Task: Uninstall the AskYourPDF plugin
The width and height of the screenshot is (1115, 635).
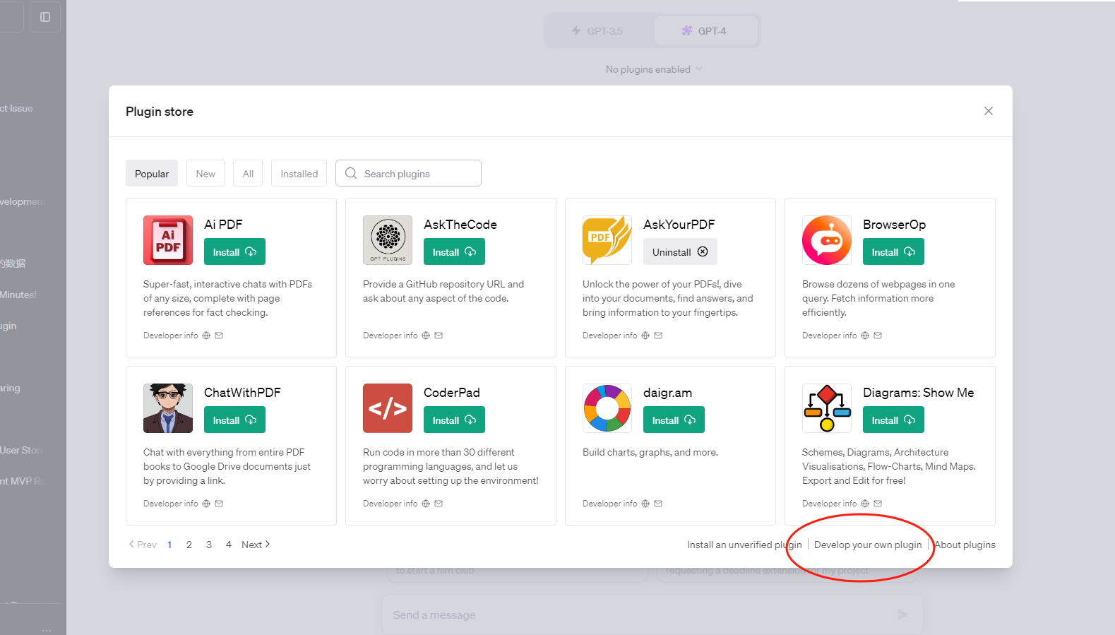Action: pyautogui.click(x=680, y=252)
